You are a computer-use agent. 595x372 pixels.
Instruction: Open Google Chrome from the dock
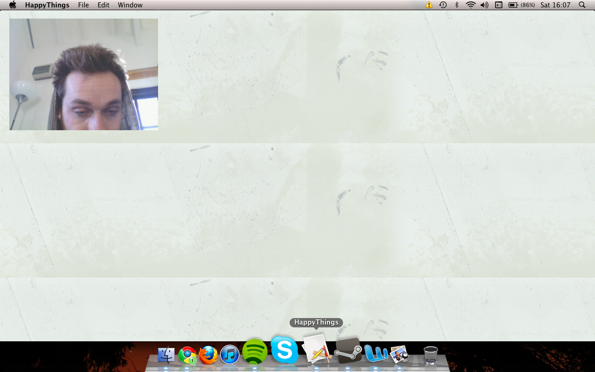[x=187, y=355]
